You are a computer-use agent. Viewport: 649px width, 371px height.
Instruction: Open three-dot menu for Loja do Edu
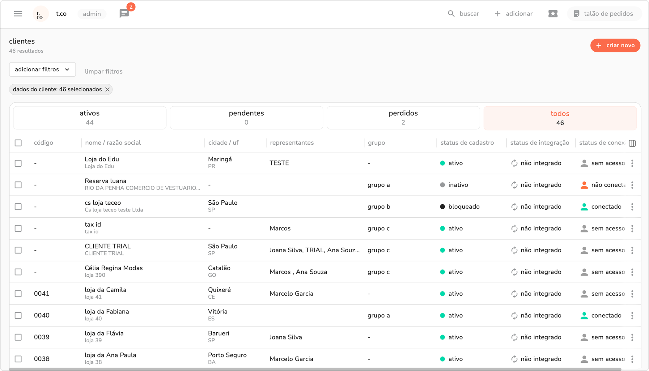point(632,163)
